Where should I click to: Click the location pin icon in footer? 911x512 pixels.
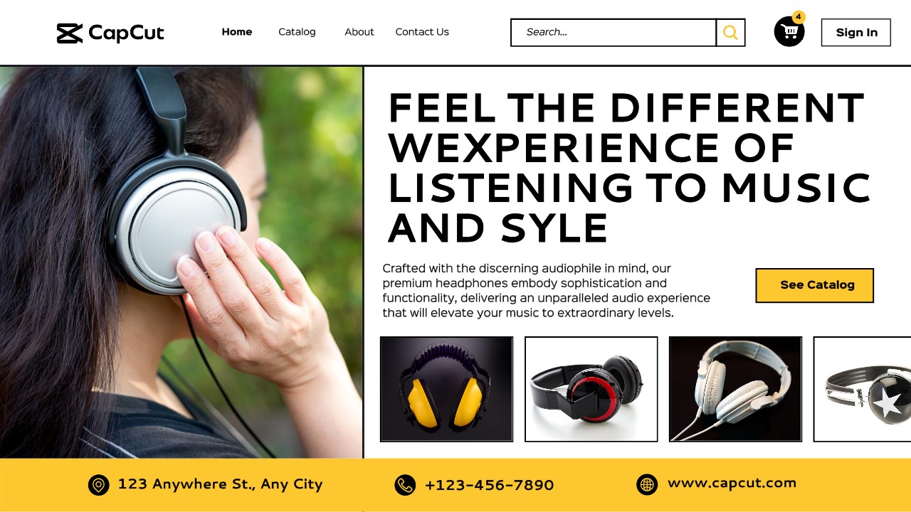(99, 485)
